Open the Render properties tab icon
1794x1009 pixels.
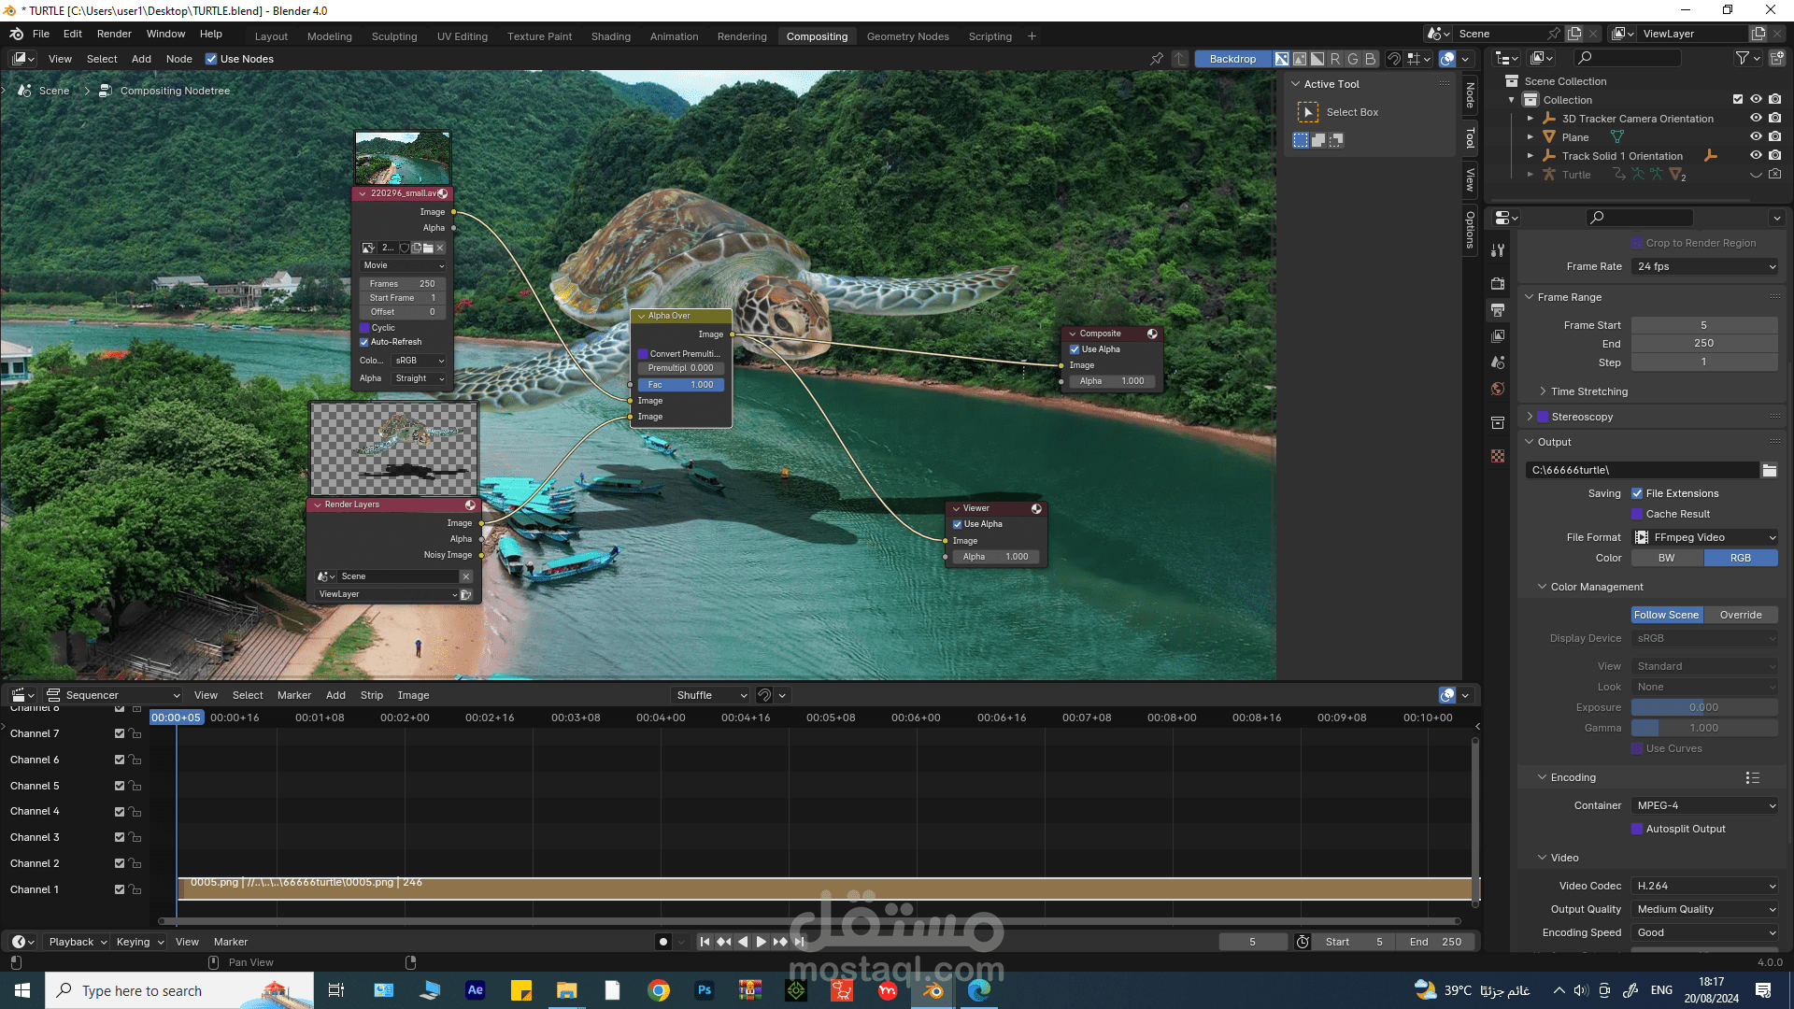[x=1498, y=283]
